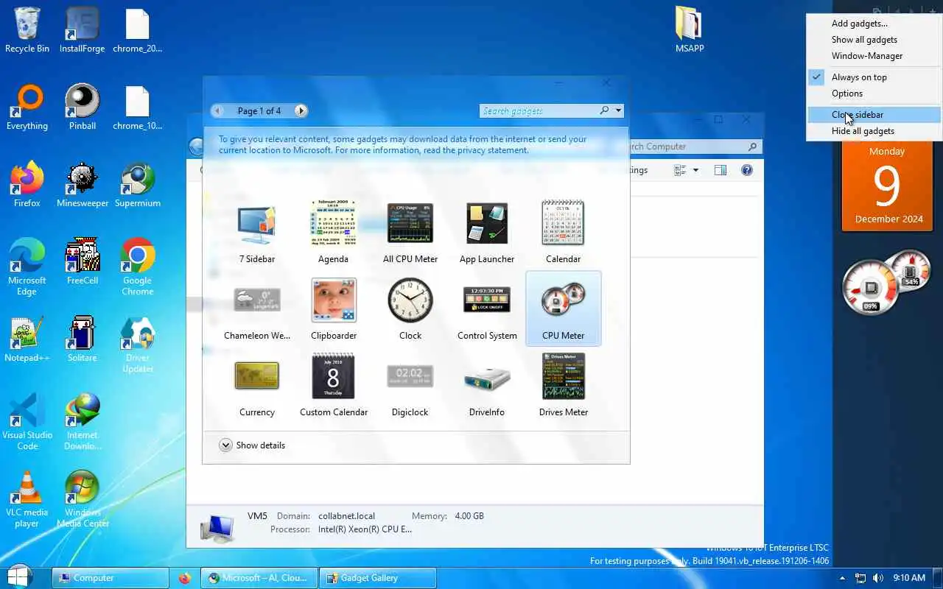The image size is (943, 589).
Task: Toggle Always on top in context menu
Action: (874, 77)
